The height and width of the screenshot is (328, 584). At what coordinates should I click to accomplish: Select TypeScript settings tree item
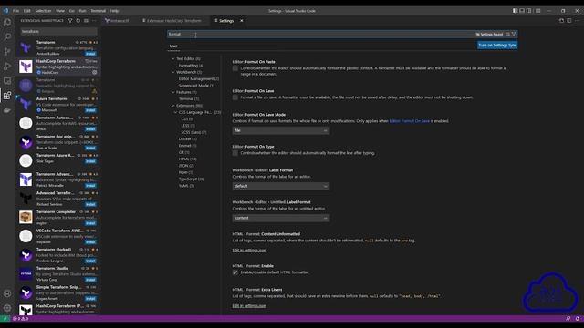click(x=192, y=179)
